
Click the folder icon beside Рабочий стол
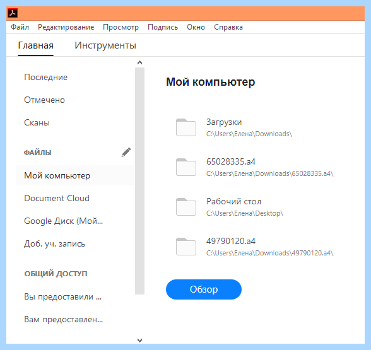pos(186,207)
